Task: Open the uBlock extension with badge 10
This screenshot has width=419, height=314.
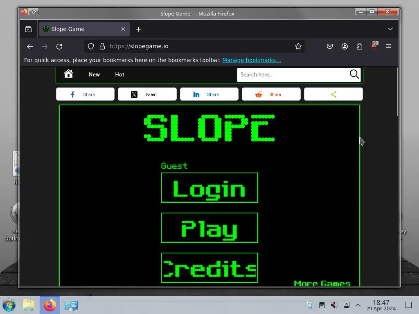Action: tap(374, 46)
